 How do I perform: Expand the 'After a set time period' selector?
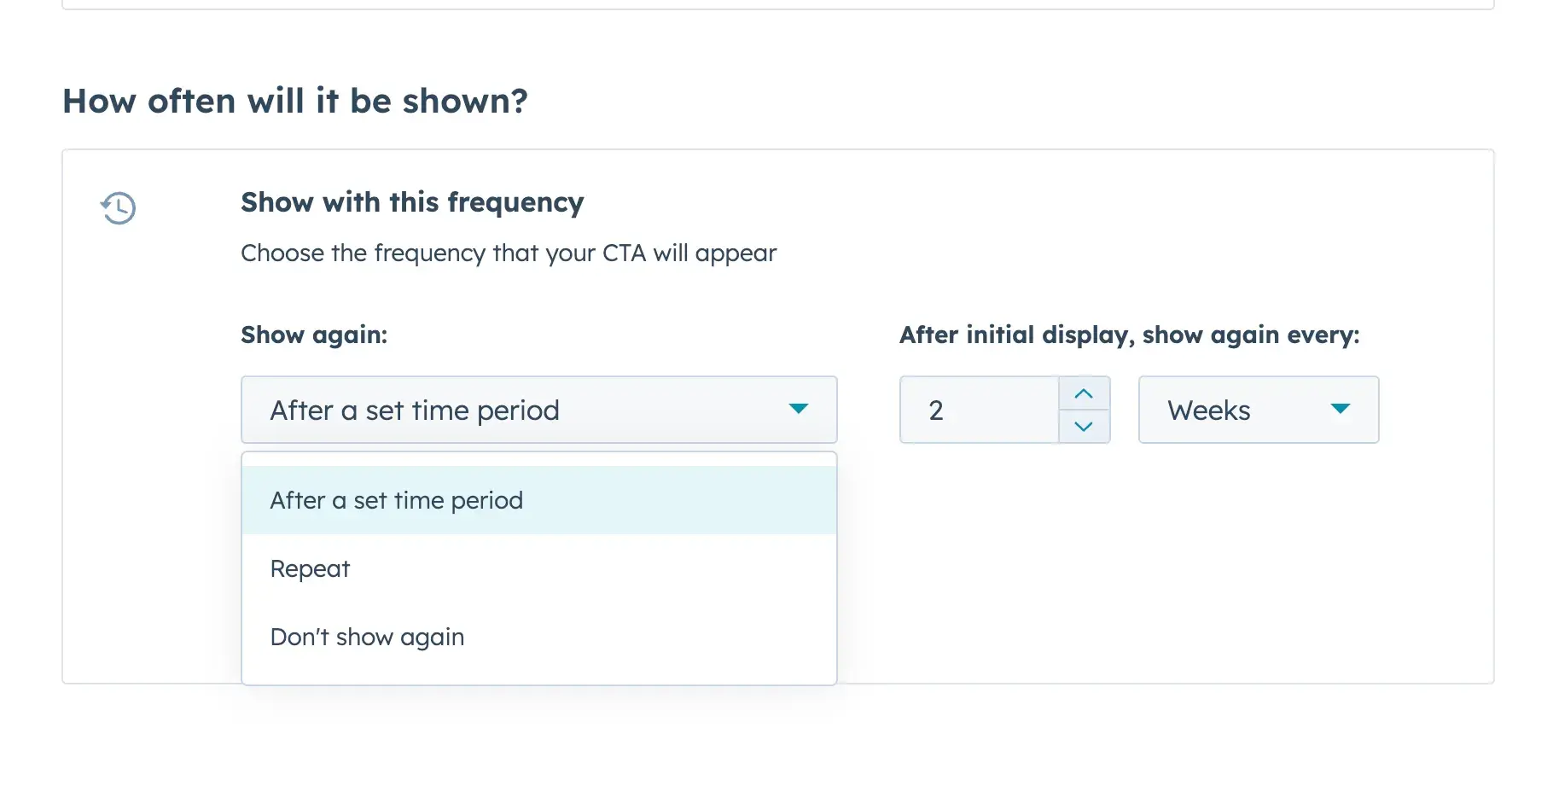pyautogui.click(x=538, y=410)
